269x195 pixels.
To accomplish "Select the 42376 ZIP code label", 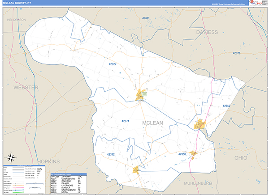I will 237,53.
